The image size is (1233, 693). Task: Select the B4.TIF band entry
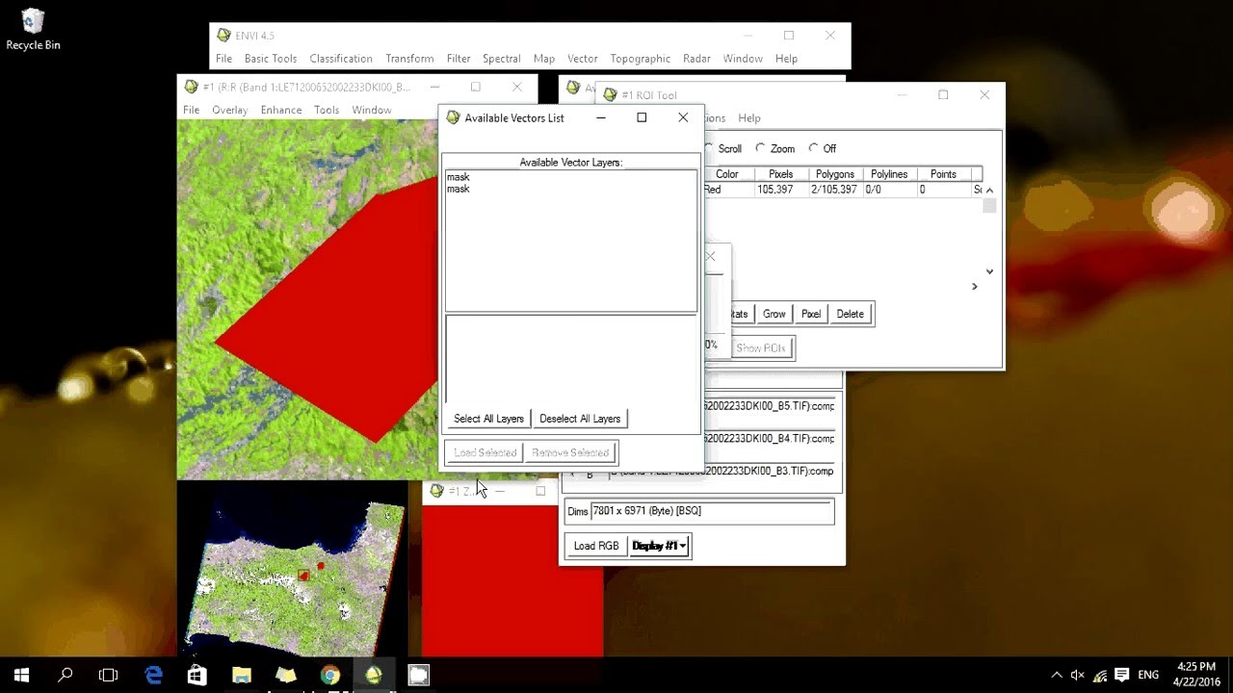click(x=769, y=438)
